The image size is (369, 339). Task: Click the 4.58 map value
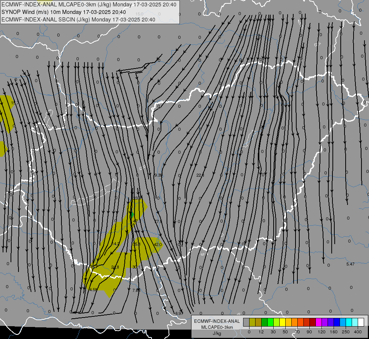tap(93, 290)
